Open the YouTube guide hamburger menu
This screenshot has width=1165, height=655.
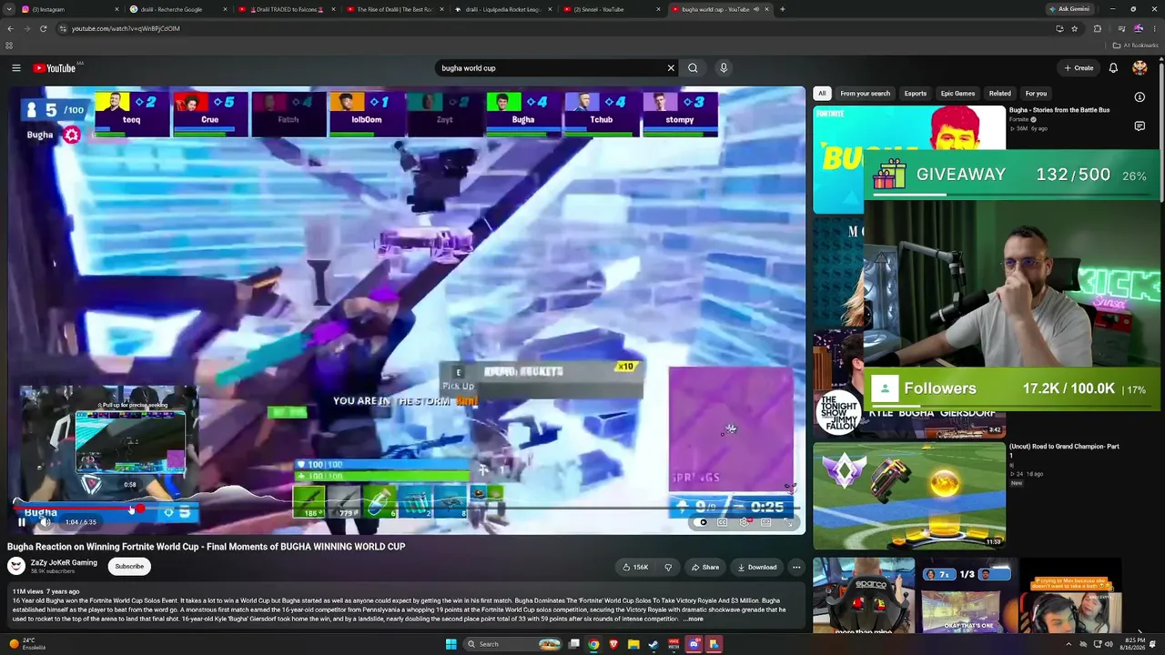tap(15, 68)
